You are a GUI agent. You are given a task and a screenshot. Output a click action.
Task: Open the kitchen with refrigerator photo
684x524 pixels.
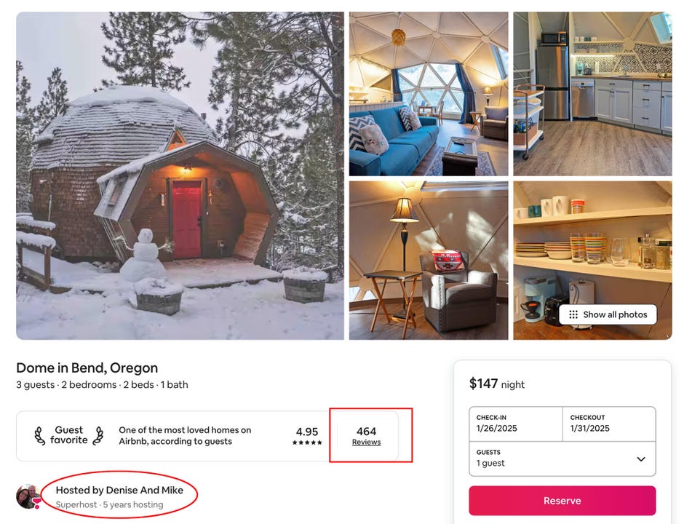[x=592, y=94]
